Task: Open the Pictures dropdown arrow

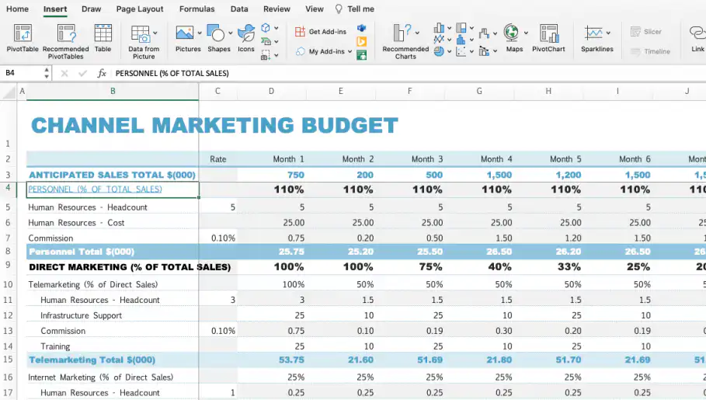Action: pyautogui.click(x=200, y=33)
